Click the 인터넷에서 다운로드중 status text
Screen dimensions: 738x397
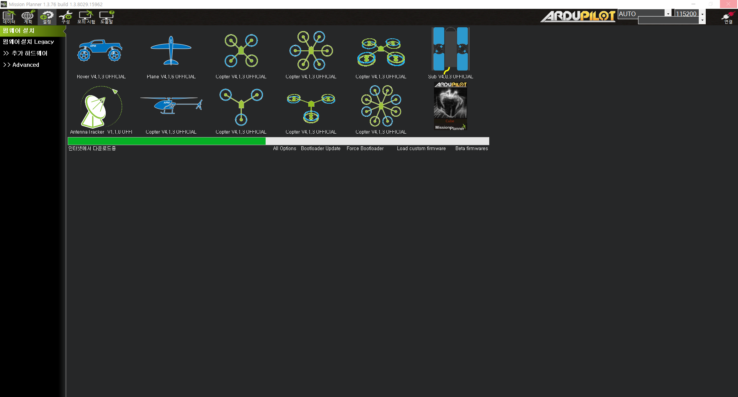(x=92, y=149)
